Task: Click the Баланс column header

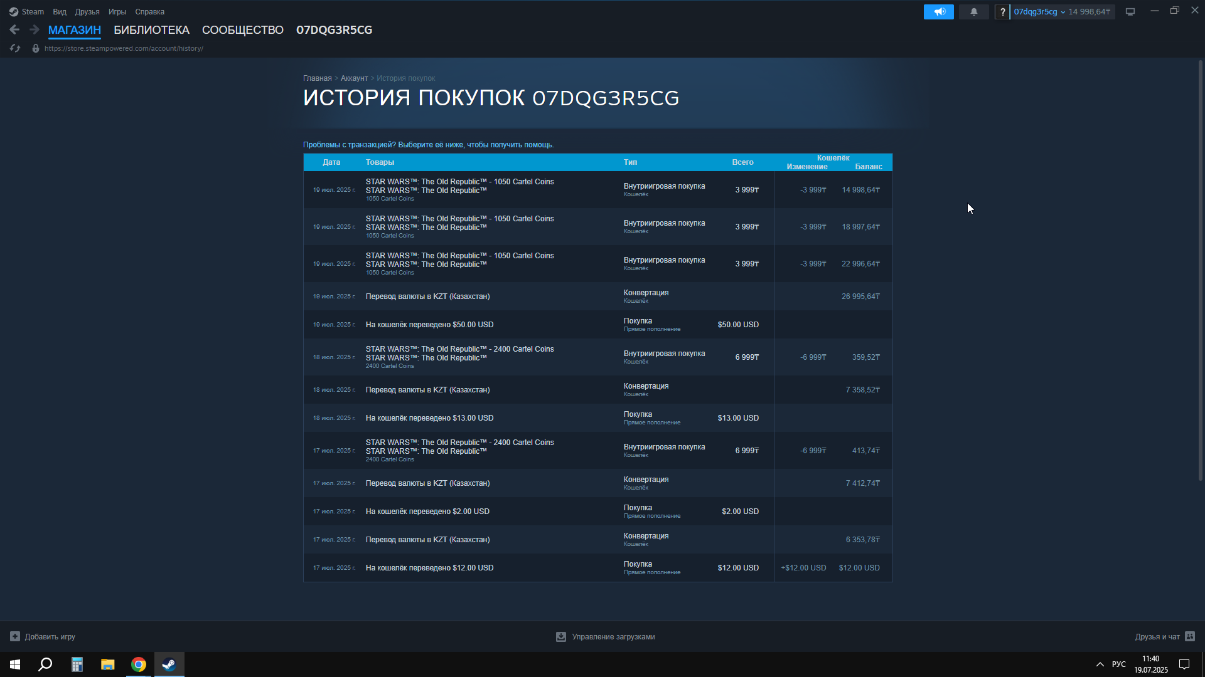Action: tap(869, 167)
